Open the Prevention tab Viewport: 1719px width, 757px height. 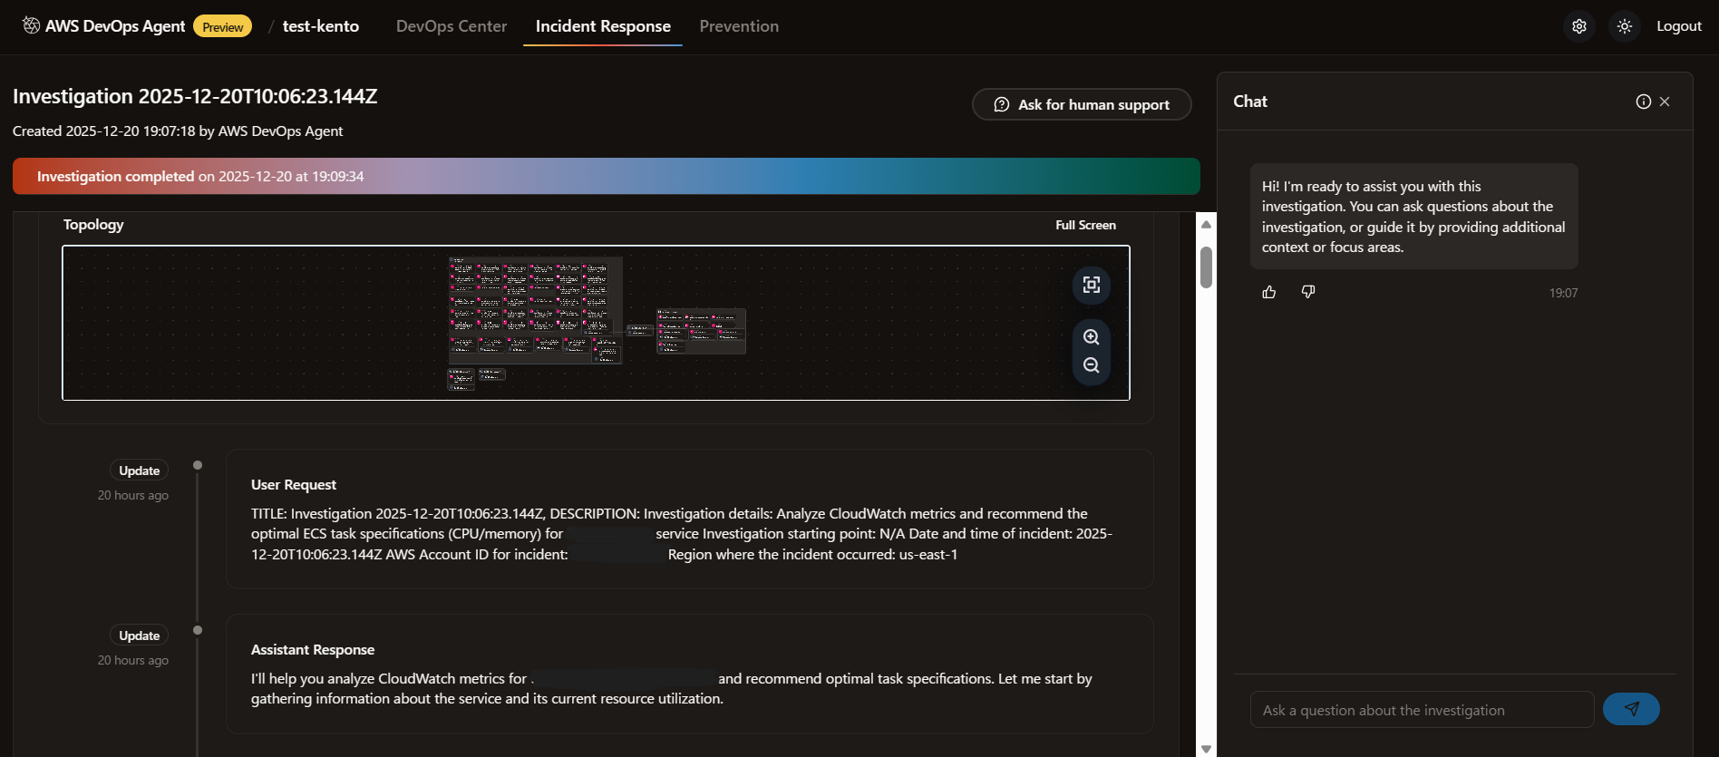pyautogui.click(x=739, y=26)
